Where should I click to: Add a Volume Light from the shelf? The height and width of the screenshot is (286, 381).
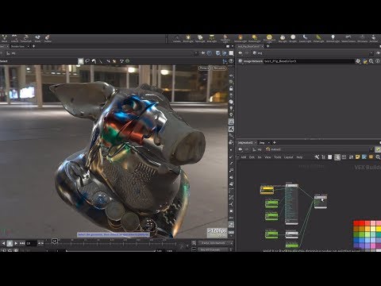pos(241,39)
